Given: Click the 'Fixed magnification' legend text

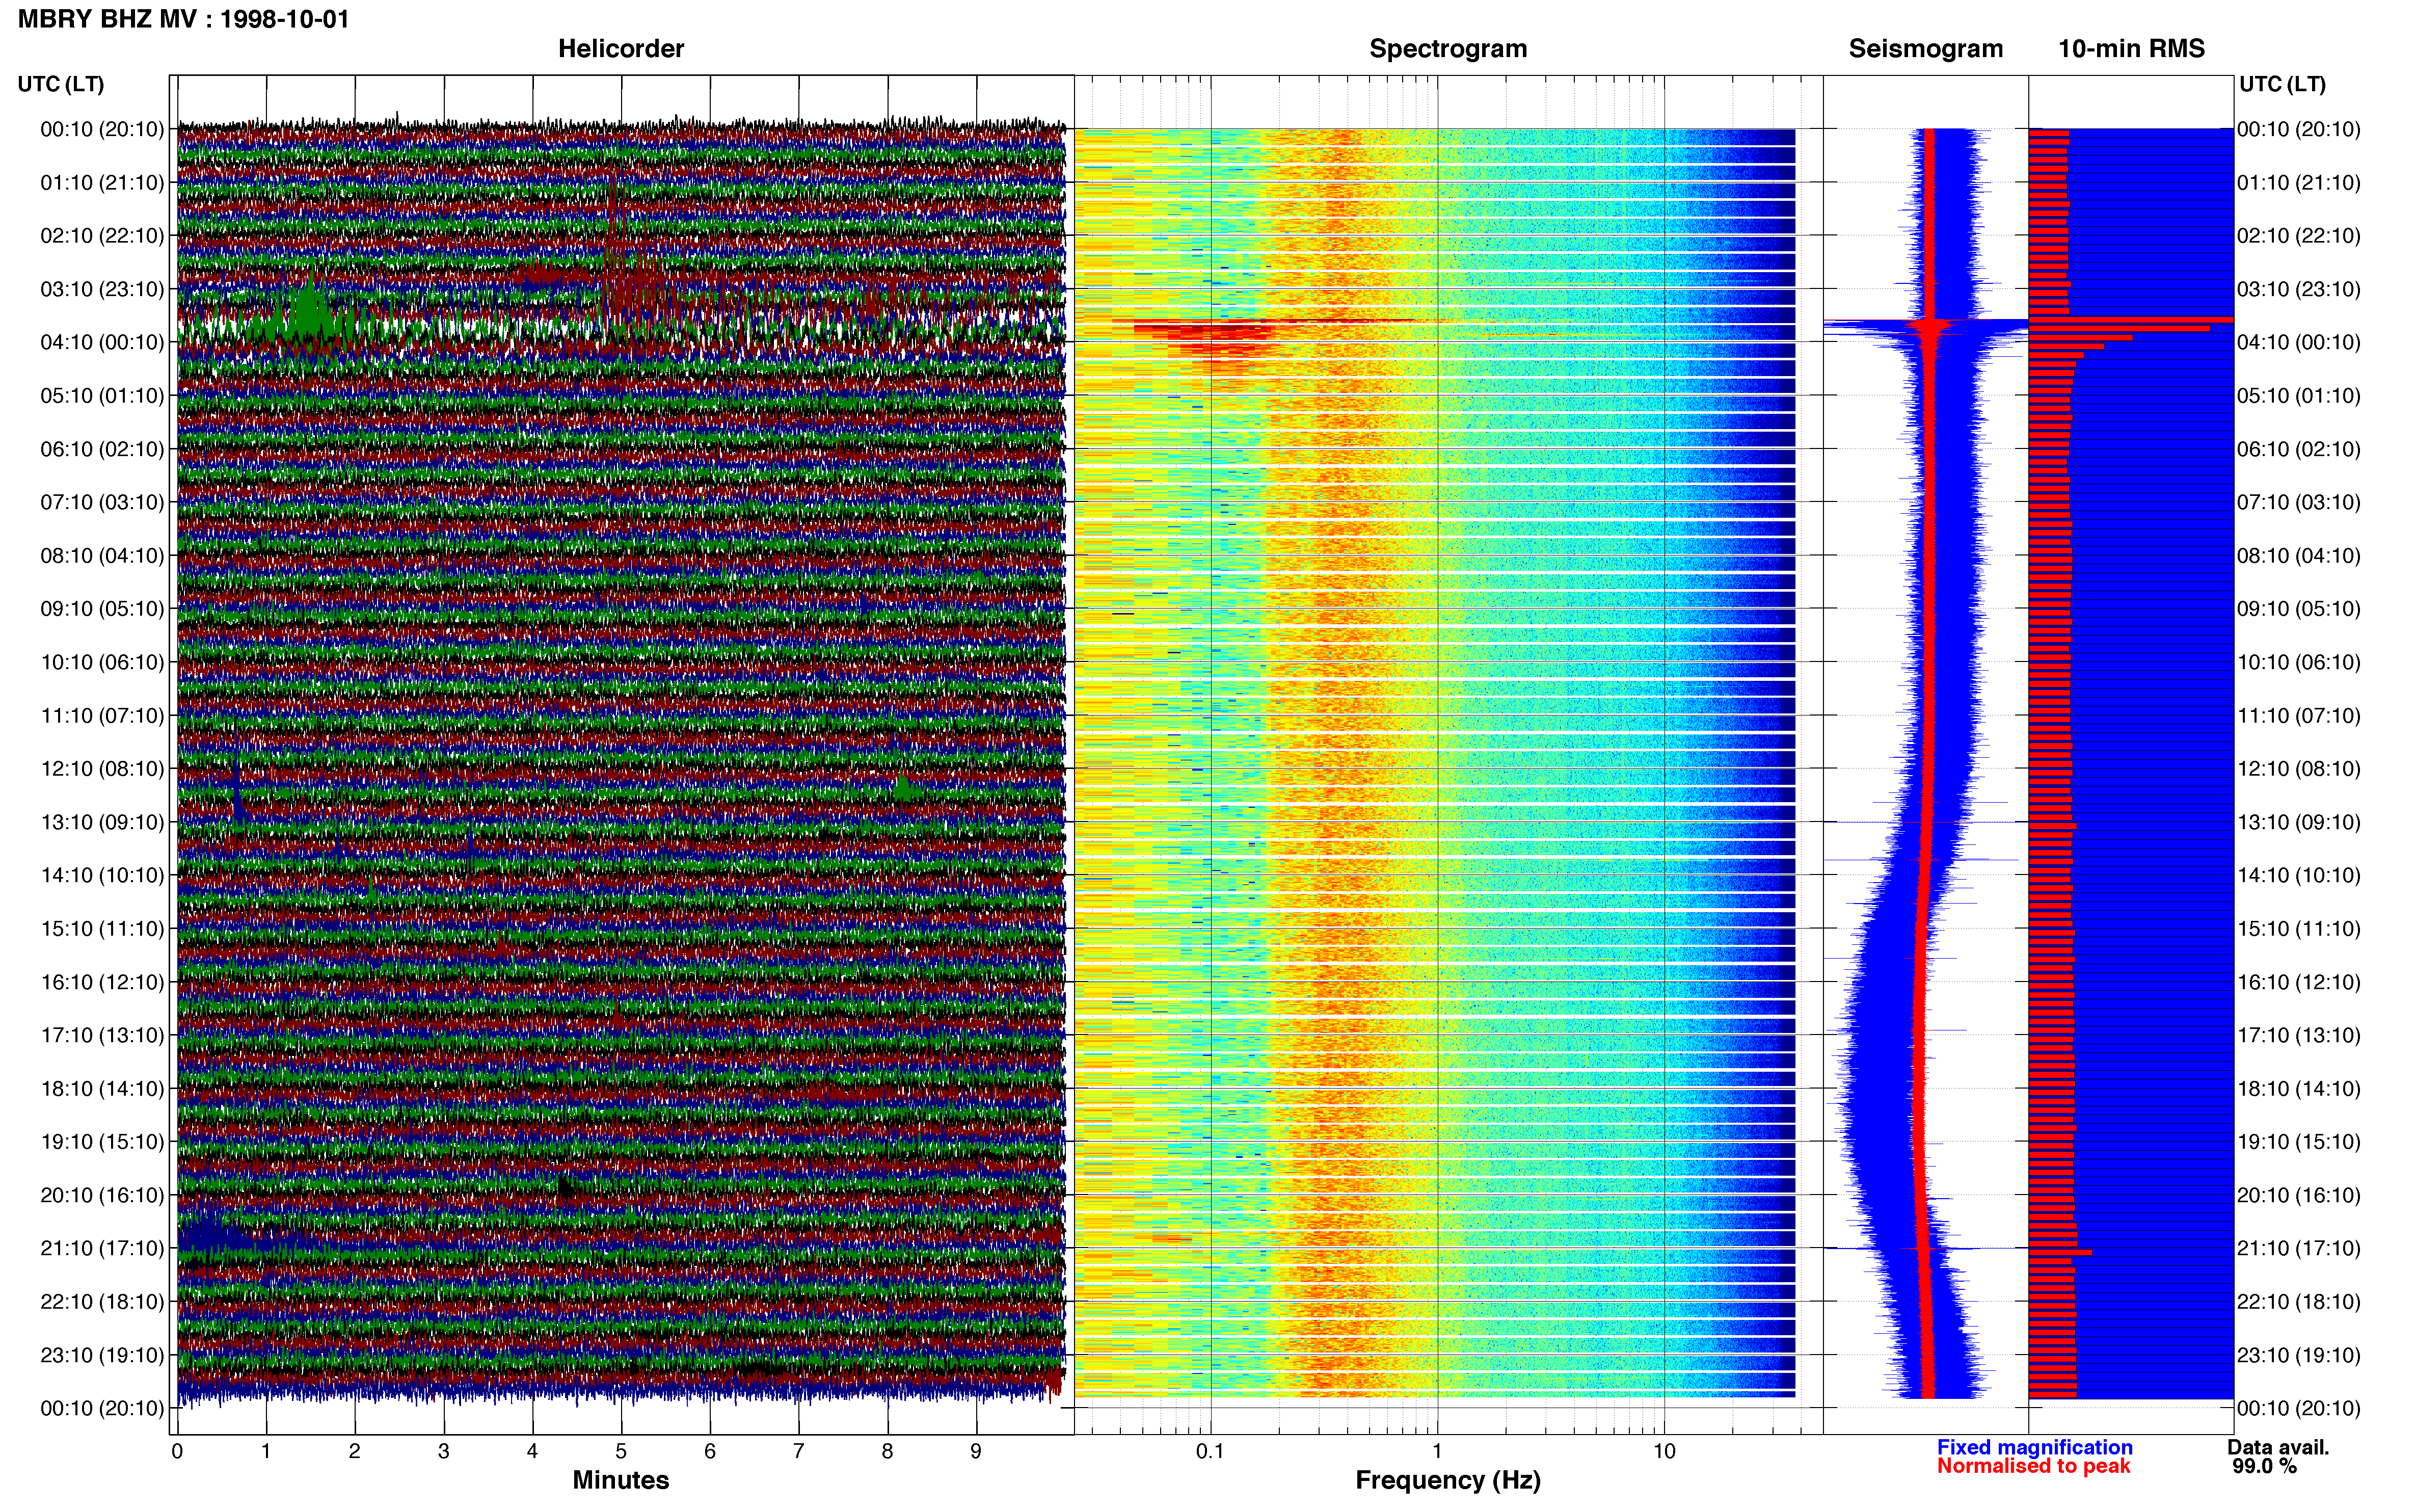Looking at the screenshot, I should (x=2034, y=1447).
